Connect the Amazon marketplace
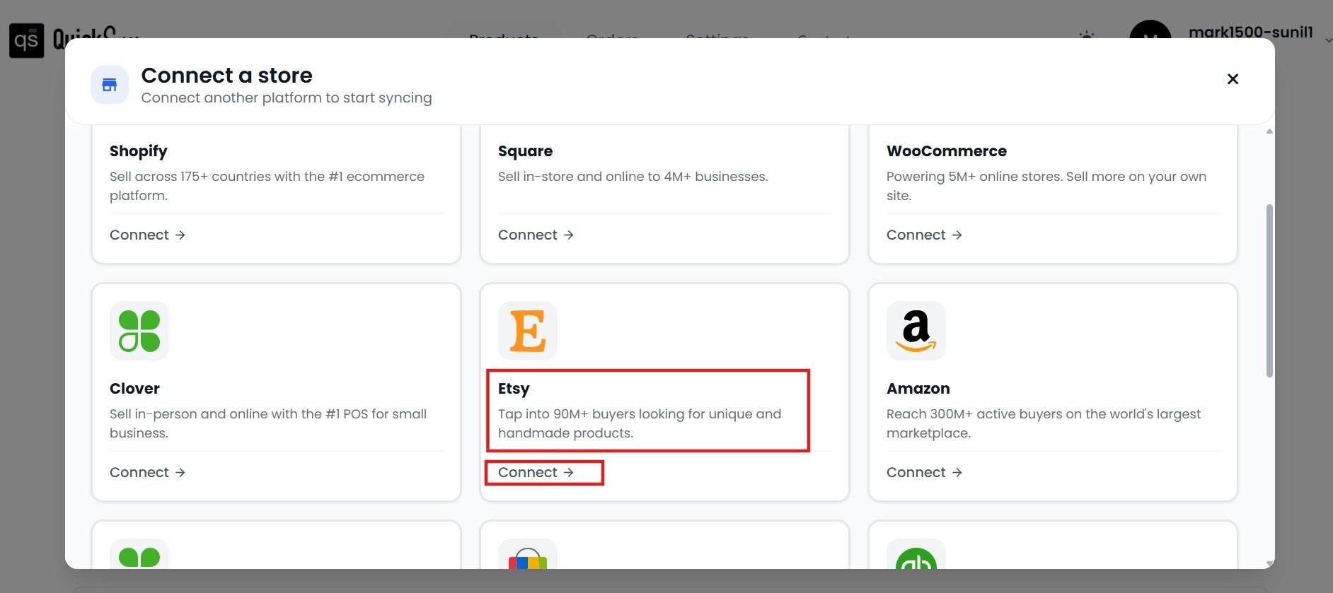This screenshot has width=1333, height=593. 924,472
